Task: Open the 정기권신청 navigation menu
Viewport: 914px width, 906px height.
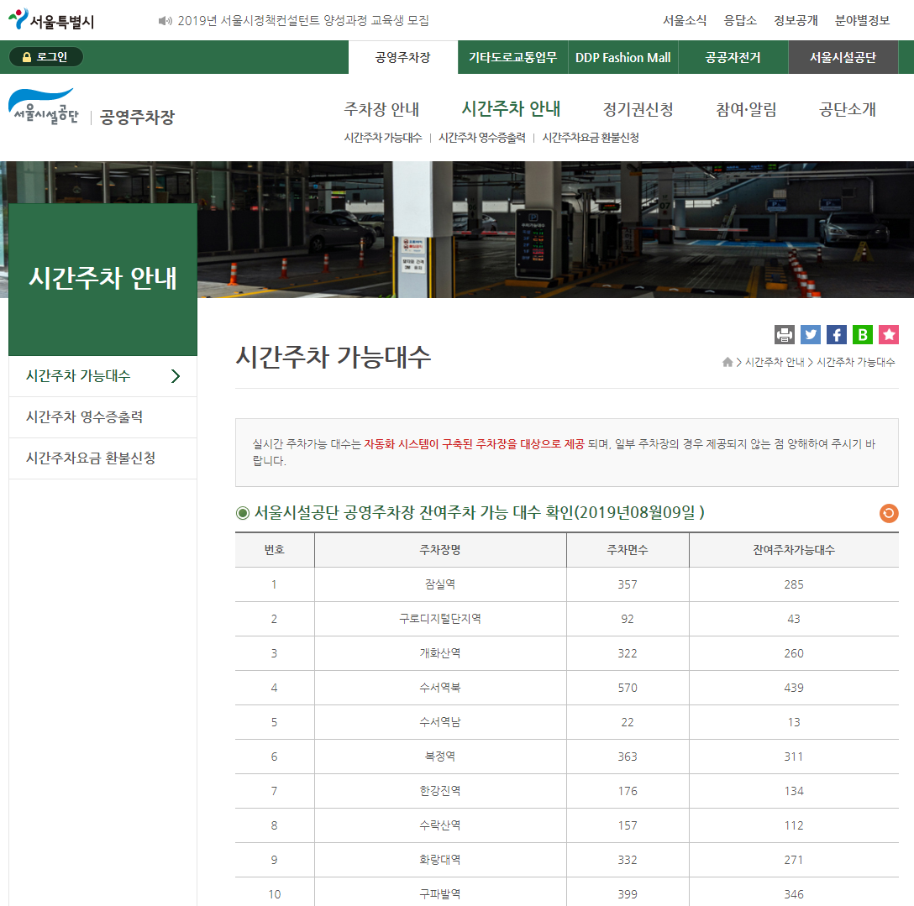Action: click(x=637, y=108)
